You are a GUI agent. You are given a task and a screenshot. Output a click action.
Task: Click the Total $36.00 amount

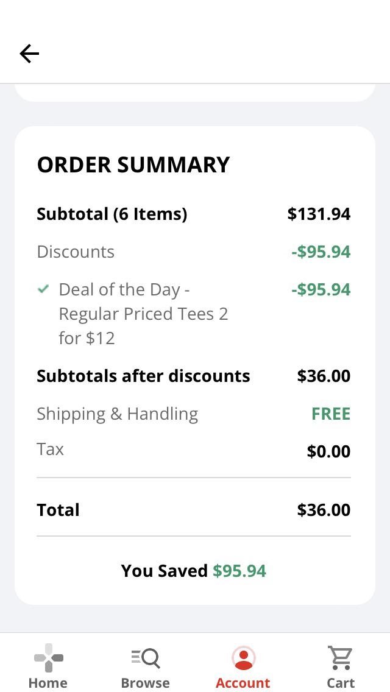(x=324, y=510)
